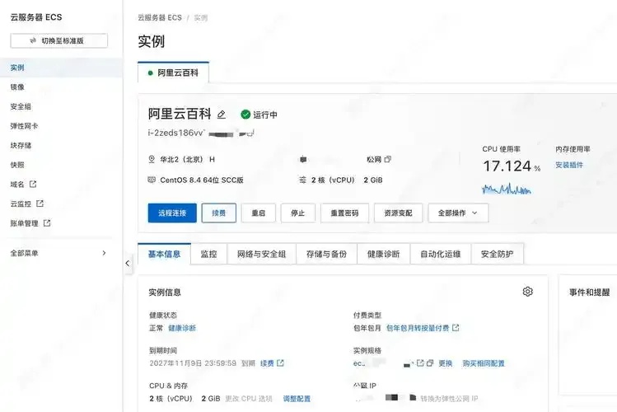This screenshot has height=412, width=617.
Task: Click the CPU 使用率 sparkline chart
Action: [507, 189]
